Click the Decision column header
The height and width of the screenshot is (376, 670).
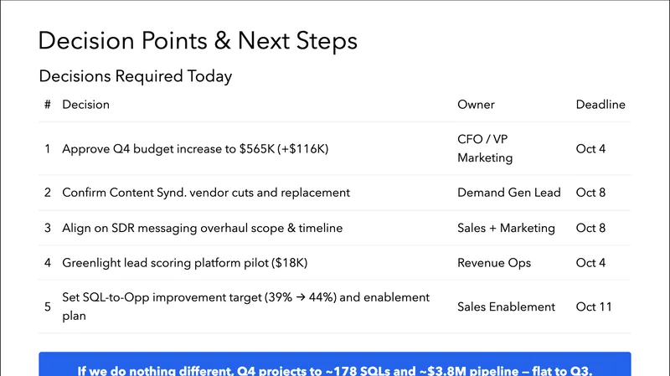[x=85, y=105]
